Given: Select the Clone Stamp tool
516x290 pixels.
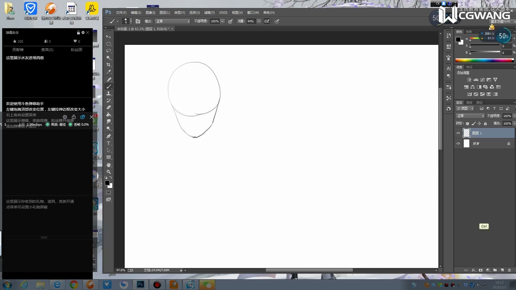Looking at the screenshot, I should 109,93.
